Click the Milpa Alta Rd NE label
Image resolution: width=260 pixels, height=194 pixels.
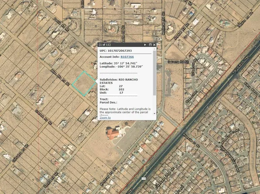click(60, 77)
